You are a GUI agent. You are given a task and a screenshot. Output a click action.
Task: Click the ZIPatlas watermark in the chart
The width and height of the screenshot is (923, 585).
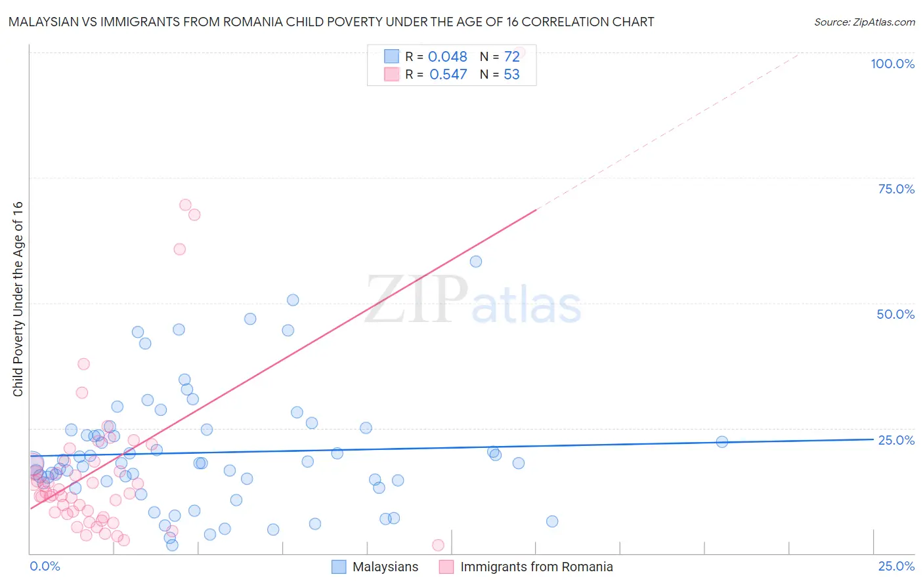pyautogui.click(x=473, y=302)
